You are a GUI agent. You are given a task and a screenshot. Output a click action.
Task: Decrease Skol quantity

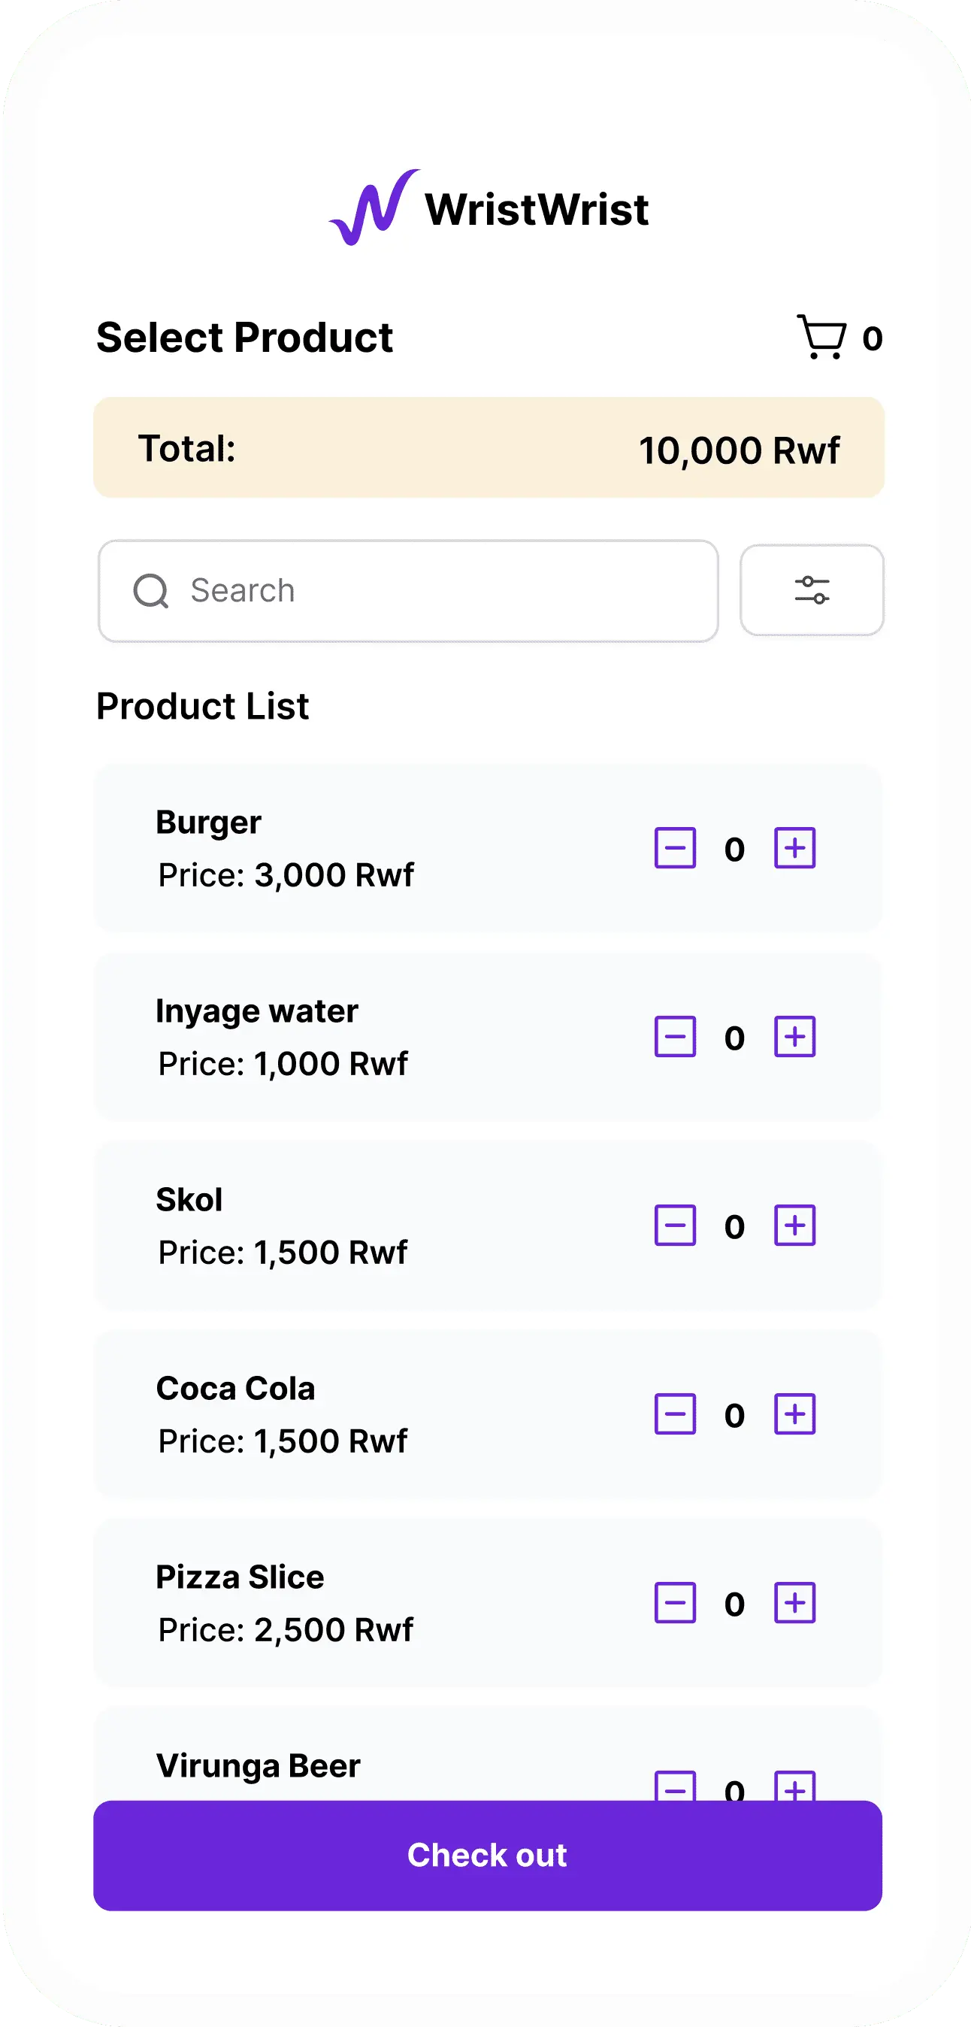(675, 1226)
